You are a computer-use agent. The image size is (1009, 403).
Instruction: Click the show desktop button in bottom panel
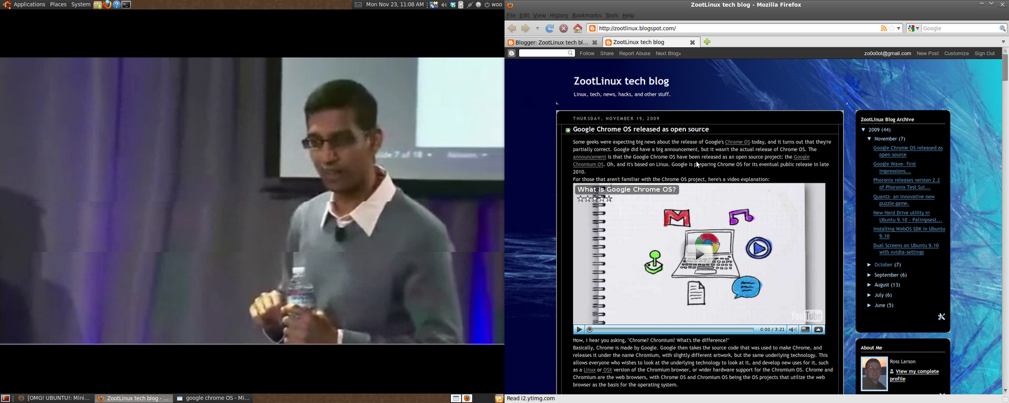pyautogui.click(x=6, y=398)
